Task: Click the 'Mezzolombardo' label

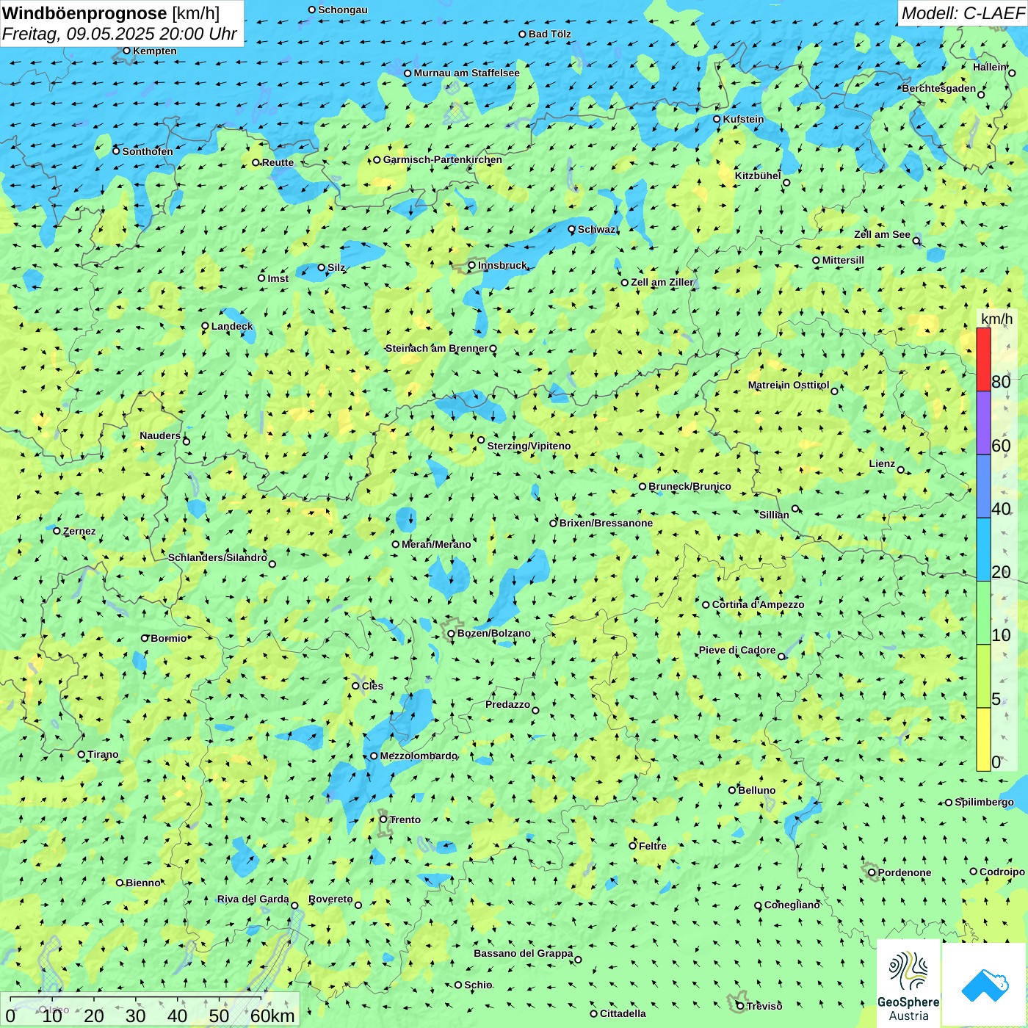Action: coord(419,756)
